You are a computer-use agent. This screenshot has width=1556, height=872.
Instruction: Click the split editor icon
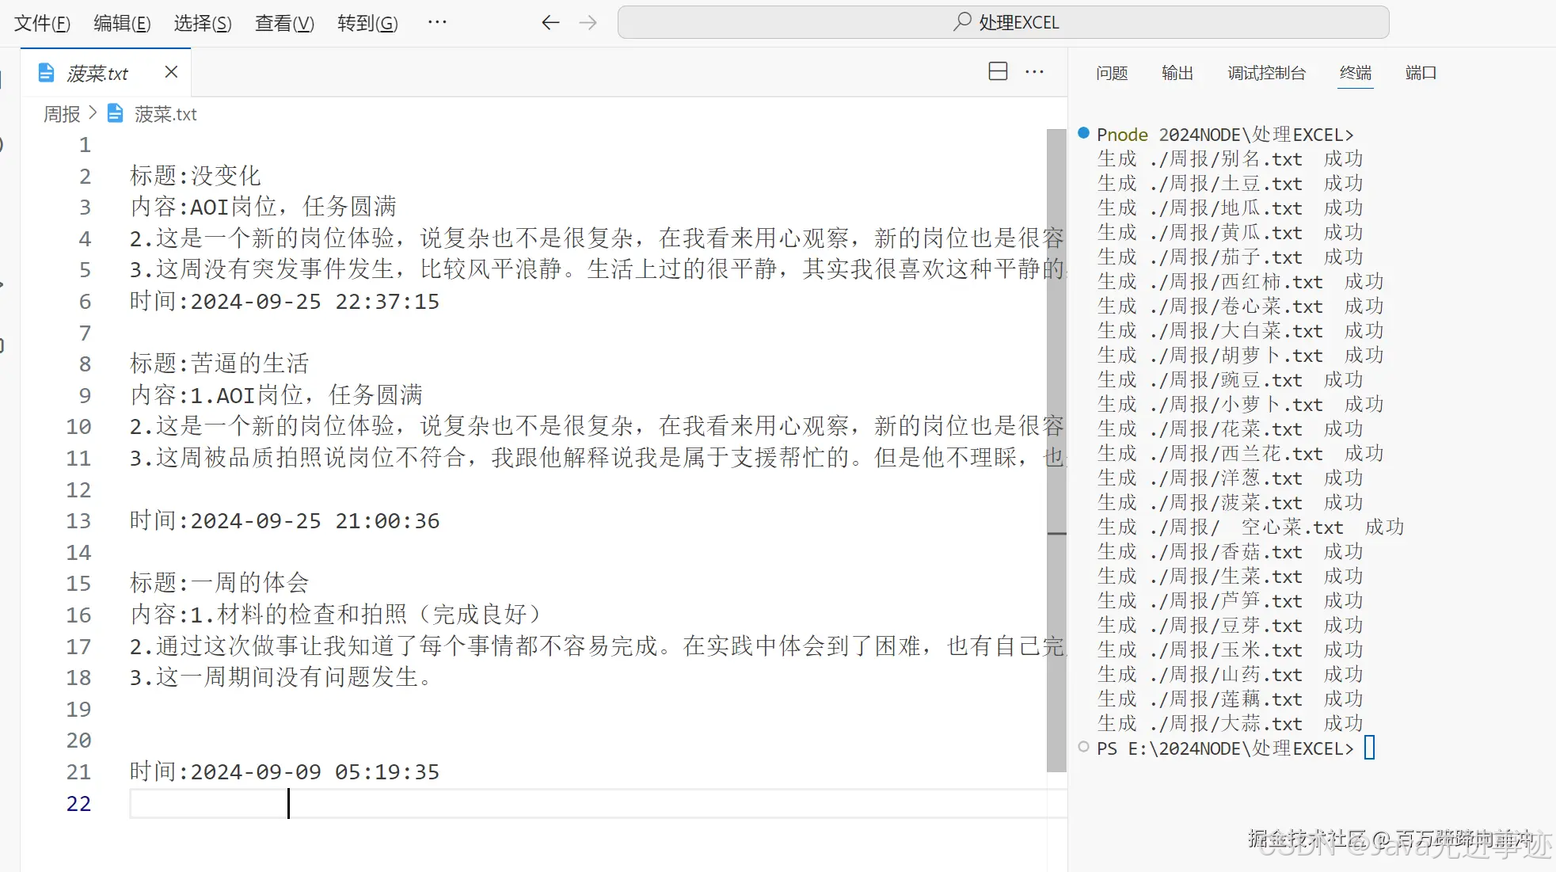(x=997, y=71)
